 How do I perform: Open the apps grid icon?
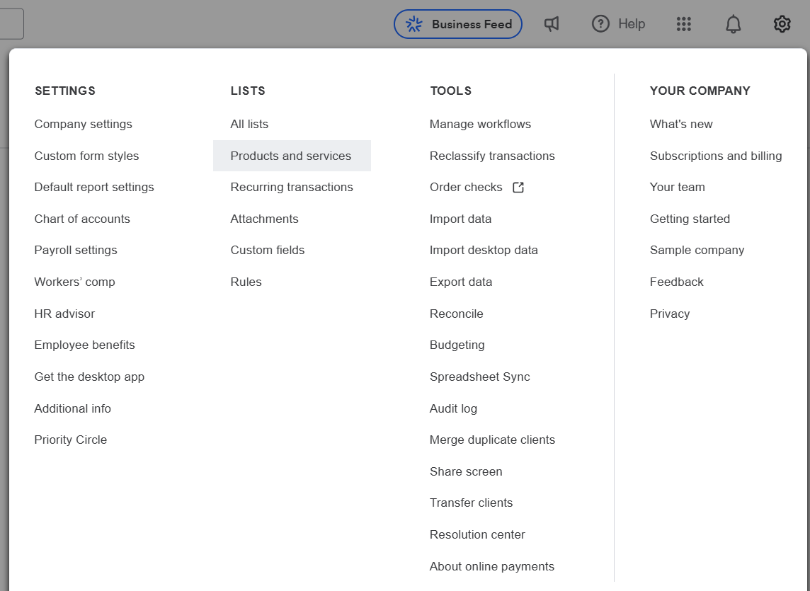[x=683, y=24]
